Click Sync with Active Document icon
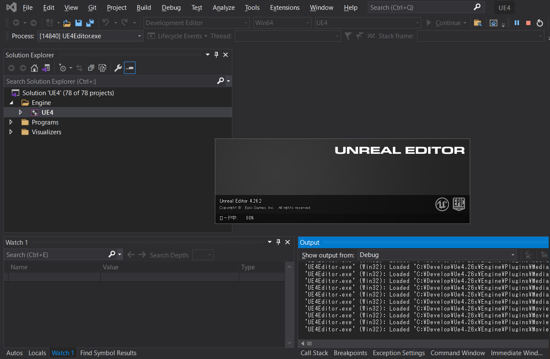550x359 pixels. pyautogui.click(x=79, y=68)
